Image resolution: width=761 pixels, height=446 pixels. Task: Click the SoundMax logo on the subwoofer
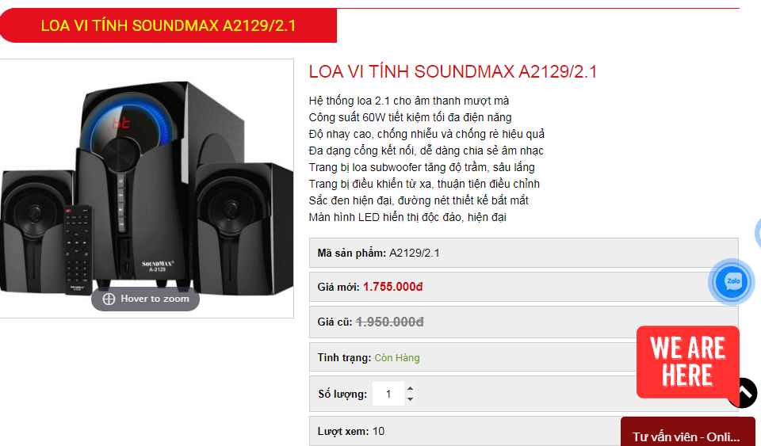point(157,265)
